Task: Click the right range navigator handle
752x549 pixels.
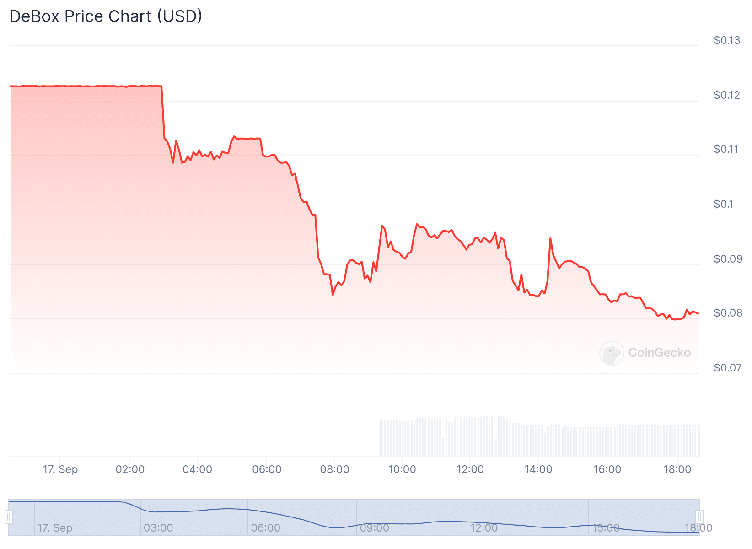Action: pyautogui.click(x=699, y=517)
